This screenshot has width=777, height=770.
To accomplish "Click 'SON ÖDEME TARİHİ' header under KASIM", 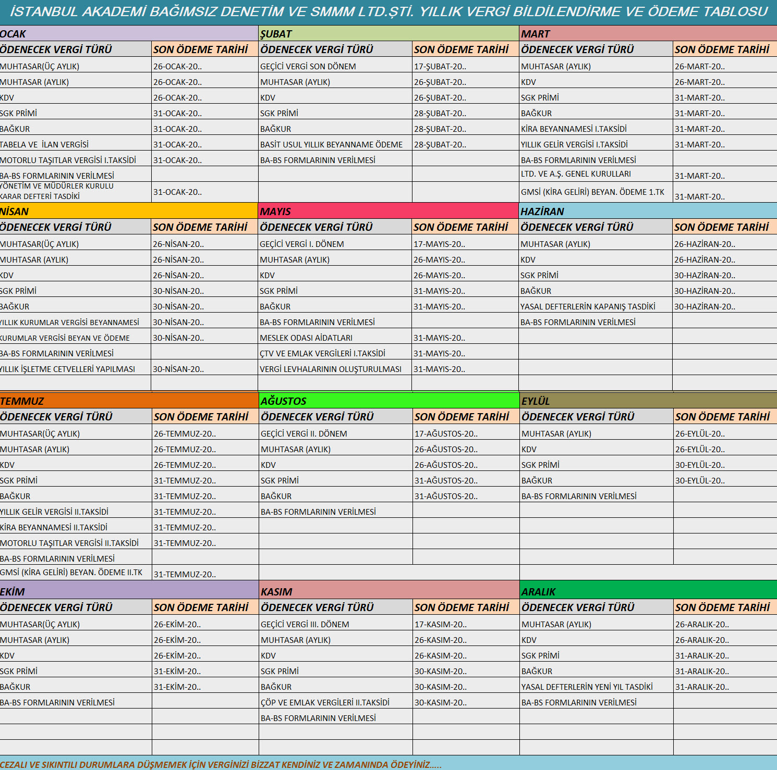I will (x=466, y=607).
